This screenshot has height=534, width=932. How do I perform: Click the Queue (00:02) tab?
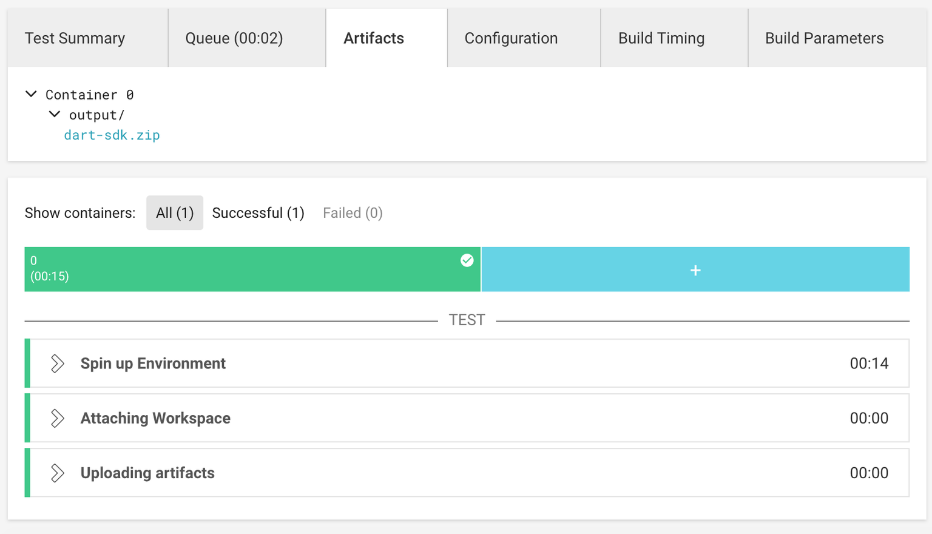[x=234, y=38]
